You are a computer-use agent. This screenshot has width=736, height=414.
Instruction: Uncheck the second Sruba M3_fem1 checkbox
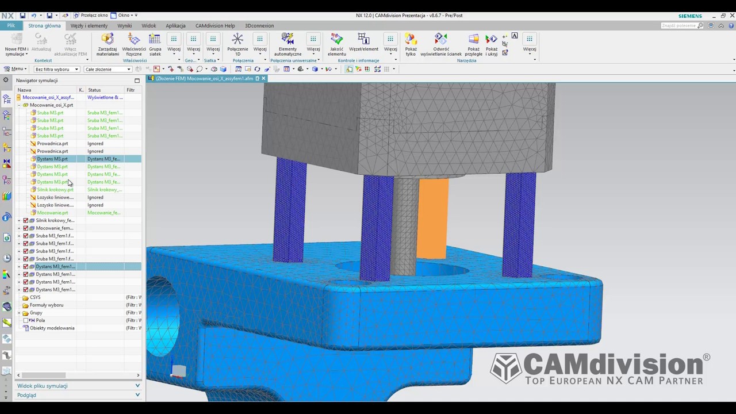tap(25, 244)
